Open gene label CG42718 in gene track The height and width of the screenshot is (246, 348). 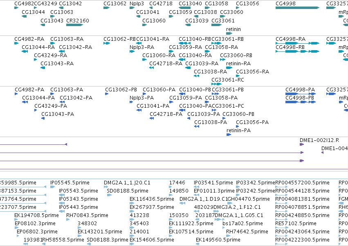(x=161, y=4)
